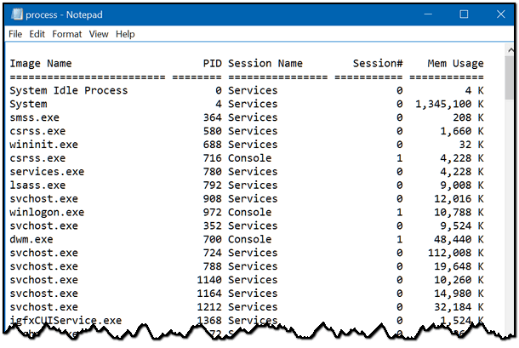Click PID value "580" of csrss.exe
This screenshot has width=519, height=348.
pos(213,131)
